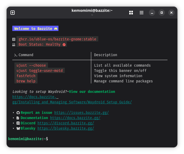Image resolution: width=184 pixels, height=154 pixels.
Task: Click the Discord icon in the links list
Action: 18,123
